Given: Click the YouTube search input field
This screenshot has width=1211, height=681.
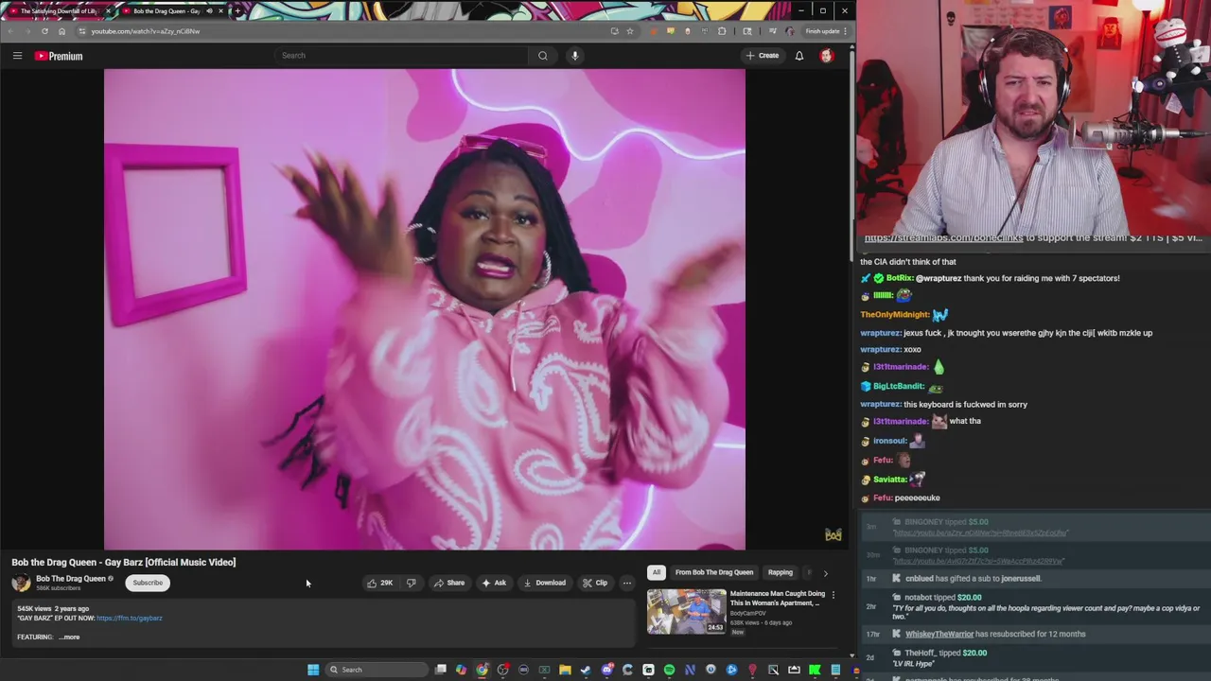Looking at the screenshot, I should coord(401,56).
